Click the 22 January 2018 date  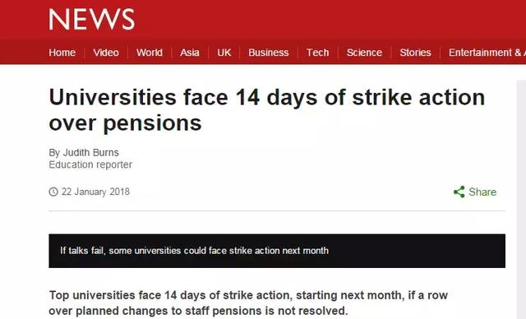pos(95,192)
